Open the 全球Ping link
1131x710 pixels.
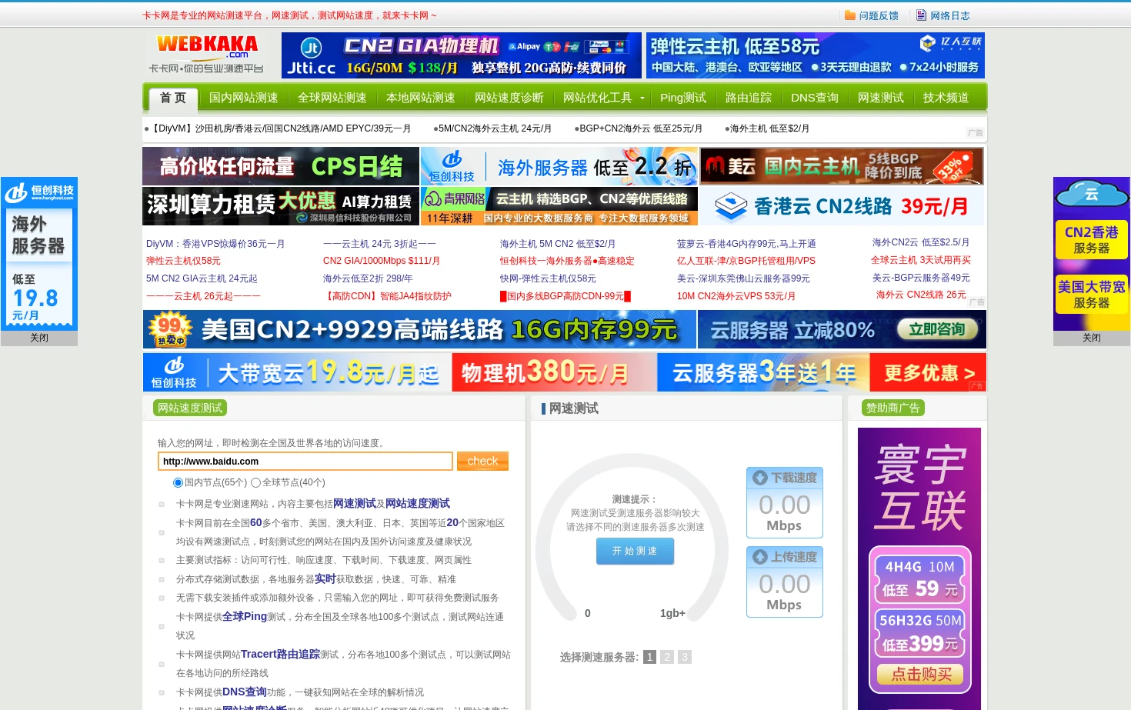pyautogui.click(x=244, y=616)
